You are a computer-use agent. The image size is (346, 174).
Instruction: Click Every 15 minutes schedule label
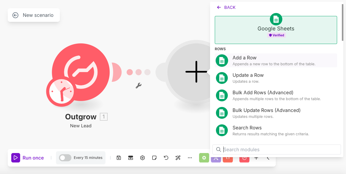pyautogui.click(x=88, y=158)
